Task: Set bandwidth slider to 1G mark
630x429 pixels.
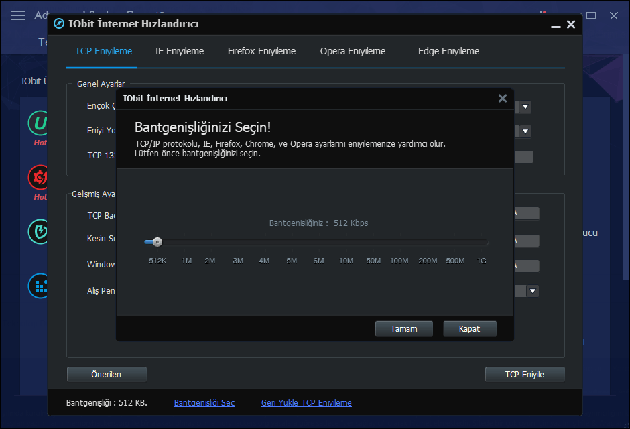Action: 481,242
